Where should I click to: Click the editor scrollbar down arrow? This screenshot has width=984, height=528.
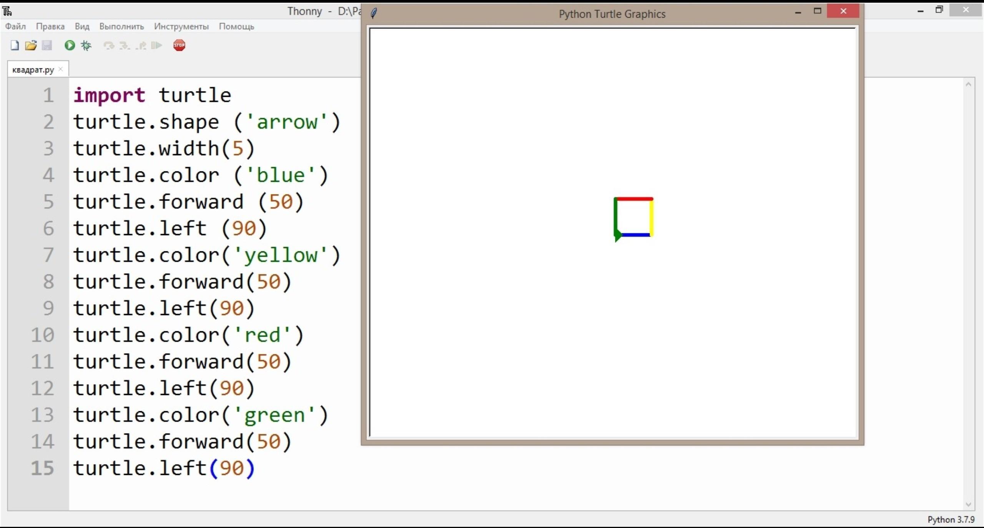tap(968, 505)
